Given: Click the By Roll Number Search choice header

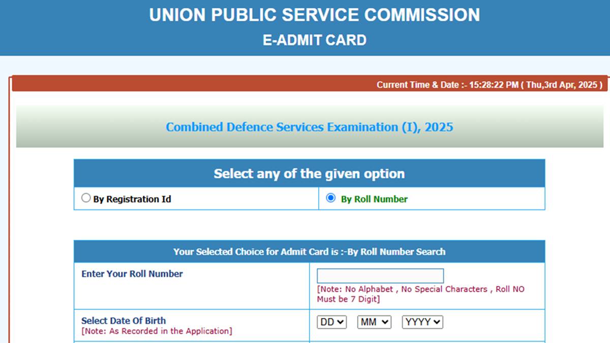Looking at the screenshot, I should tap(309, 252).
